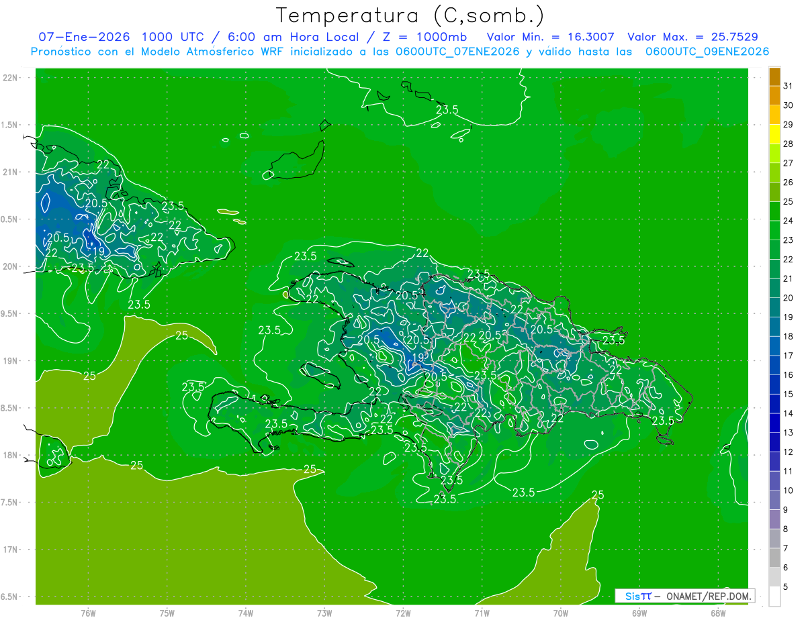This screenshot has width=806, height=622.
Task: Click the "16" label on the color scale
Action: [x=788, y=375]
